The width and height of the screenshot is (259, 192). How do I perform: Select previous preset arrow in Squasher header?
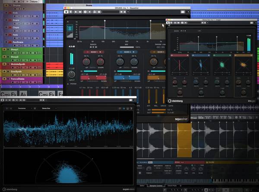pos(121,12)
